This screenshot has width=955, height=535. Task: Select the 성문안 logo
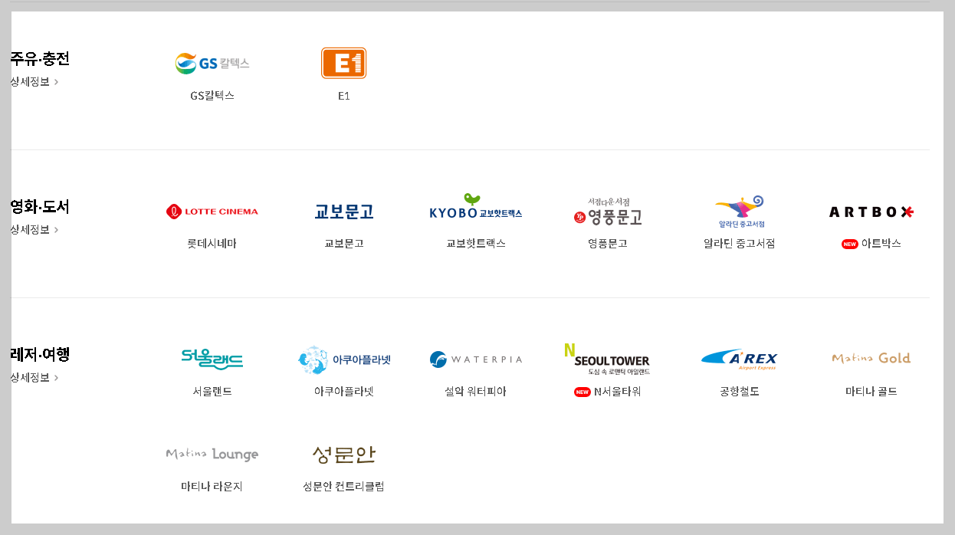point(343,455)
